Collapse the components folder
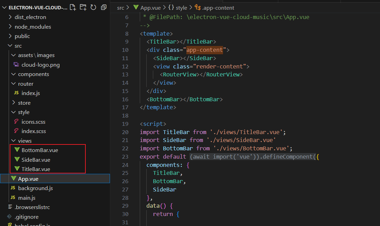Image resolution: width=380 pixels, height=226 pixels. pos(13,74)
